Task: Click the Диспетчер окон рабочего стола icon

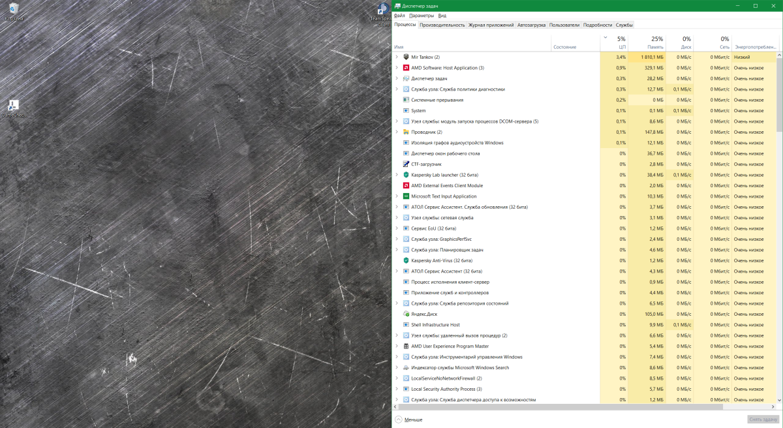Action: [x=406, y=153]
